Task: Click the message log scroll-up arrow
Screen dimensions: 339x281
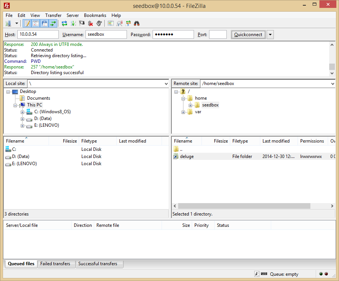Action: (332, 45)
